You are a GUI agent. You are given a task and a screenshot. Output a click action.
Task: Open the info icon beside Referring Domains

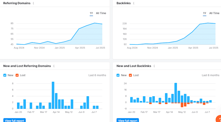tap(33, 3)
